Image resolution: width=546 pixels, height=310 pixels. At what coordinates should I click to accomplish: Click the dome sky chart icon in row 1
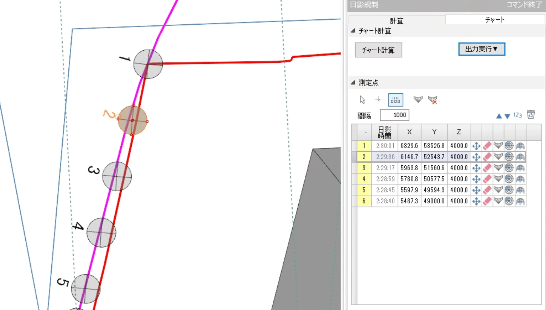(520, 146)
